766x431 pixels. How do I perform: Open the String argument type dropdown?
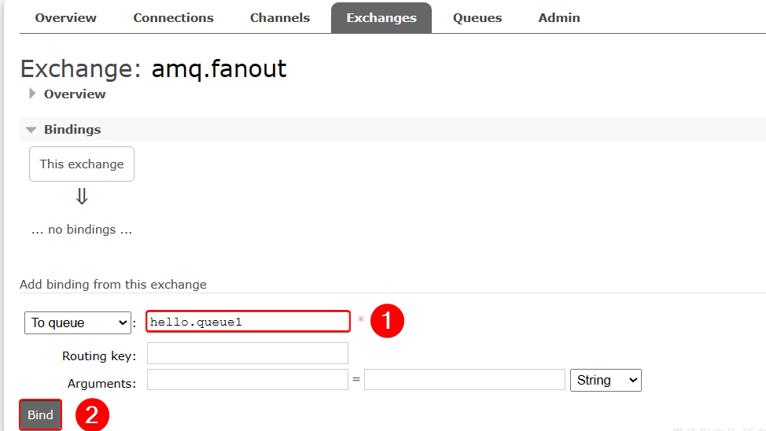tap(606, 380)
